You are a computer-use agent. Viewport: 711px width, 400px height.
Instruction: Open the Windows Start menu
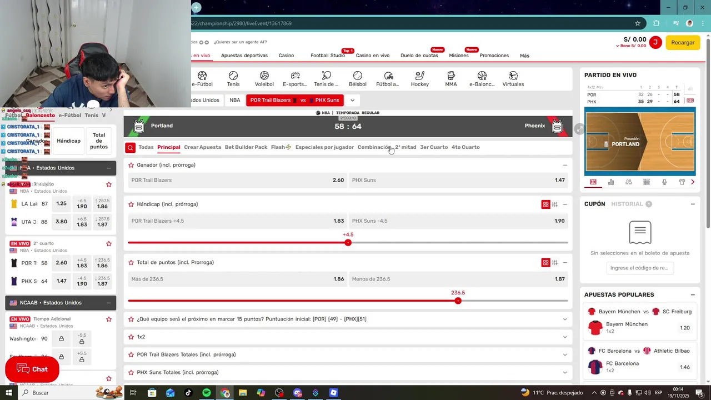pos(9,393)
